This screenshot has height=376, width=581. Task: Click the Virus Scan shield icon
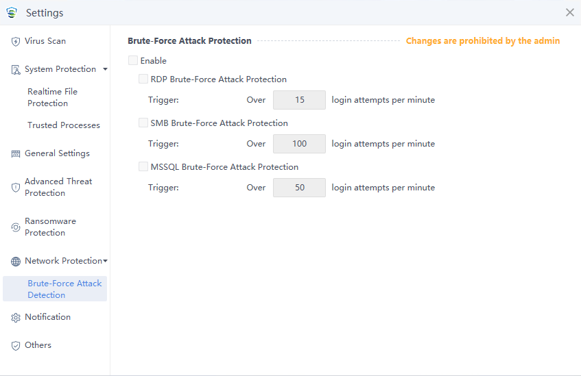(16, 42)
